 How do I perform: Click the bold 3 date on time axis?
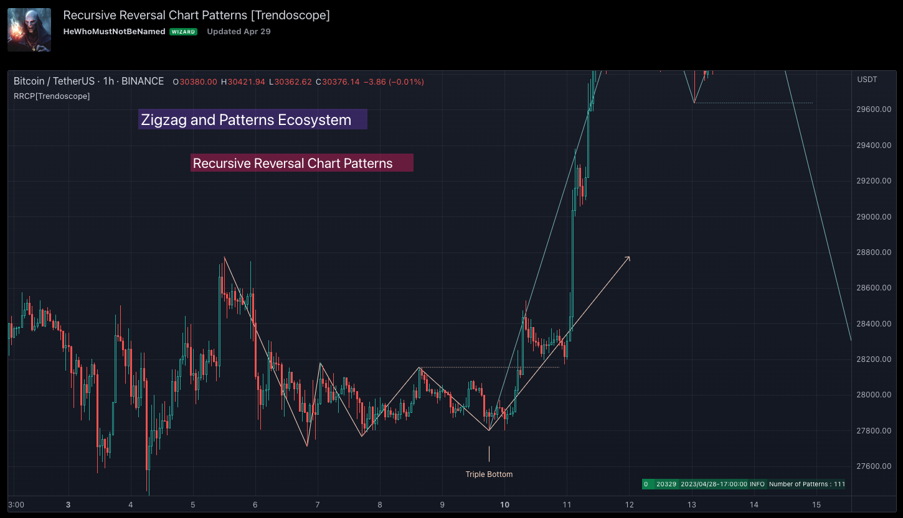point(68,504)
